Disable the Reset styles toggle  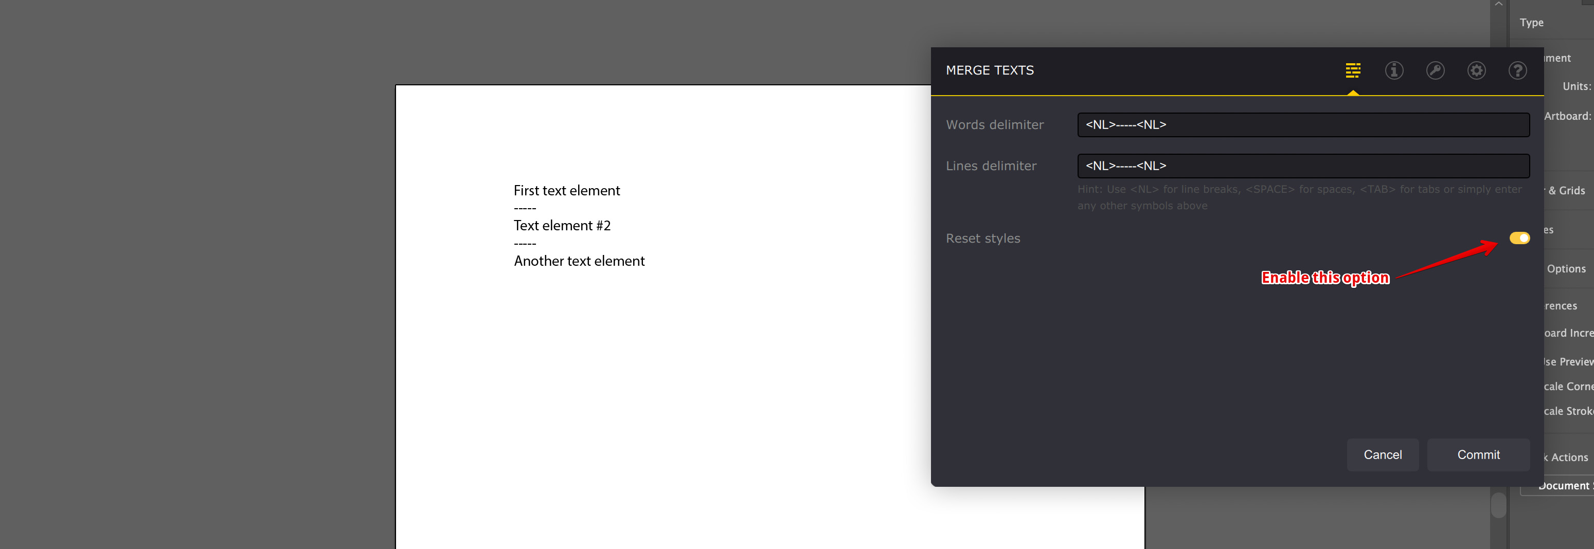pyautogui.click(x=1520, y=237)
